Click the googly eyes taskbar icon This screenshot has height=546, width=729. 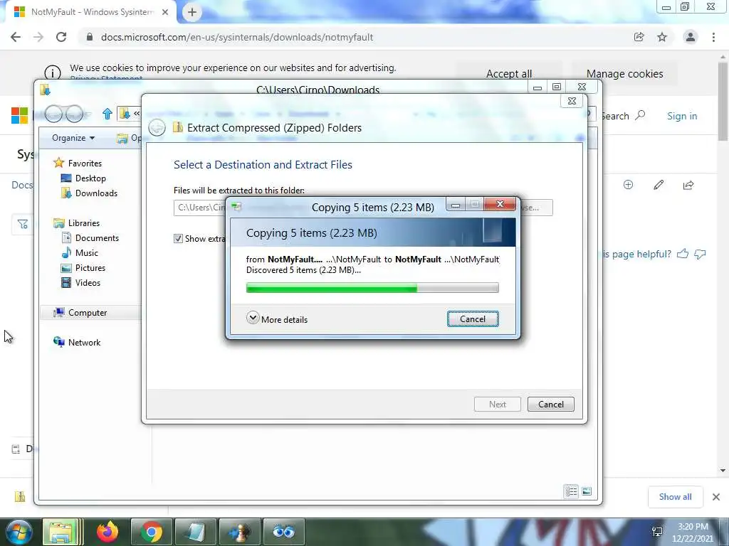(x=283, y=532)
